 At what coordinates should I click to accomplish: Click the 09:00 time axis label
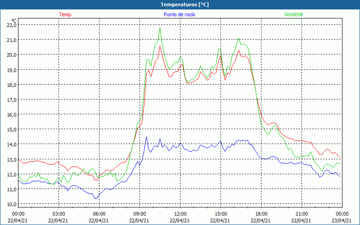pos(139,214)
